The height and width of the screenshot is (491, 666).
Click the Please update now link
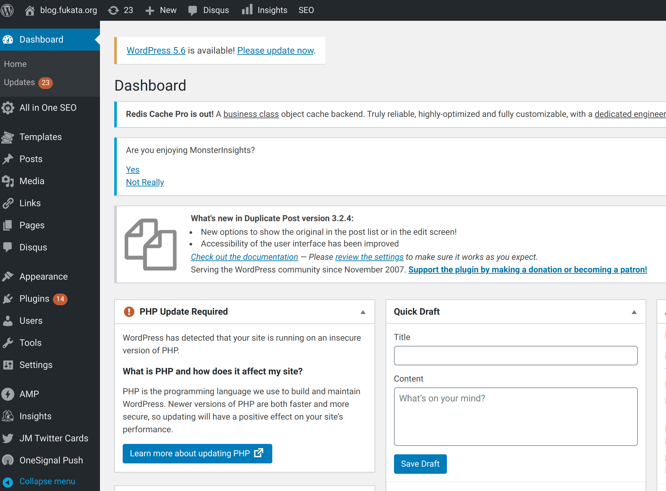tap(276, 51)
